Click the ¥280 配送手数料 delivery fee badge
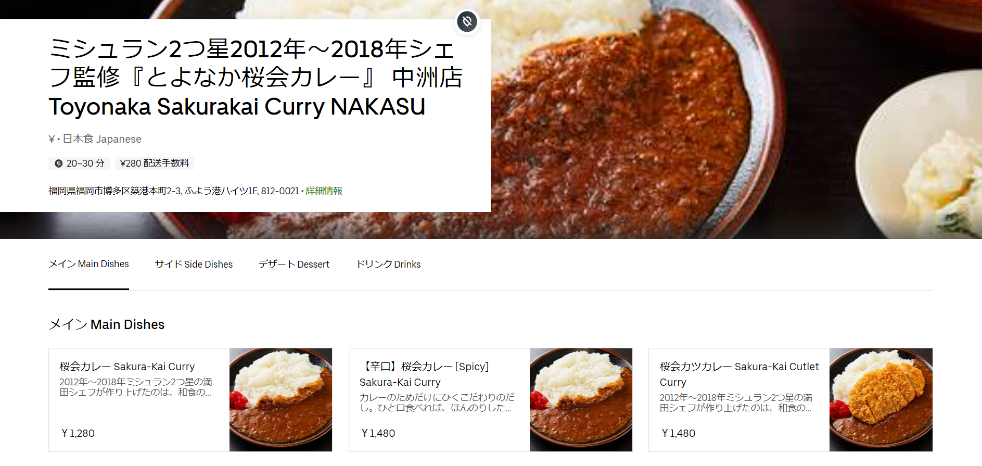 (155, 163)
